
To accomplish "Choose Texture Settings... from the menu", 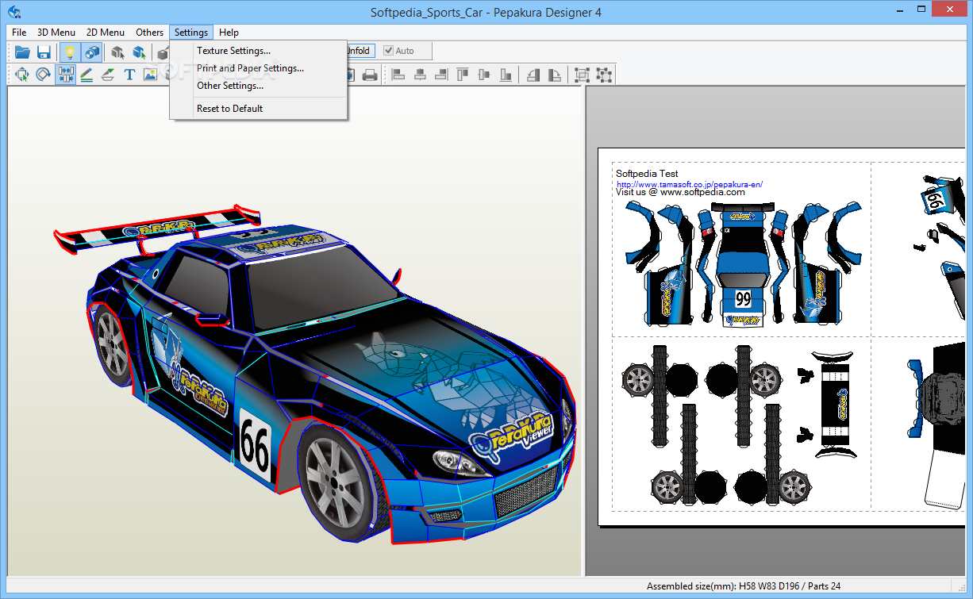I will click(259, 51).
